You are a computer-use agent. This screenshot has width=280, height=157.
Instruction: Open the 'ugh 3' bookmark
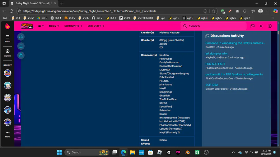tap(188, 18)
